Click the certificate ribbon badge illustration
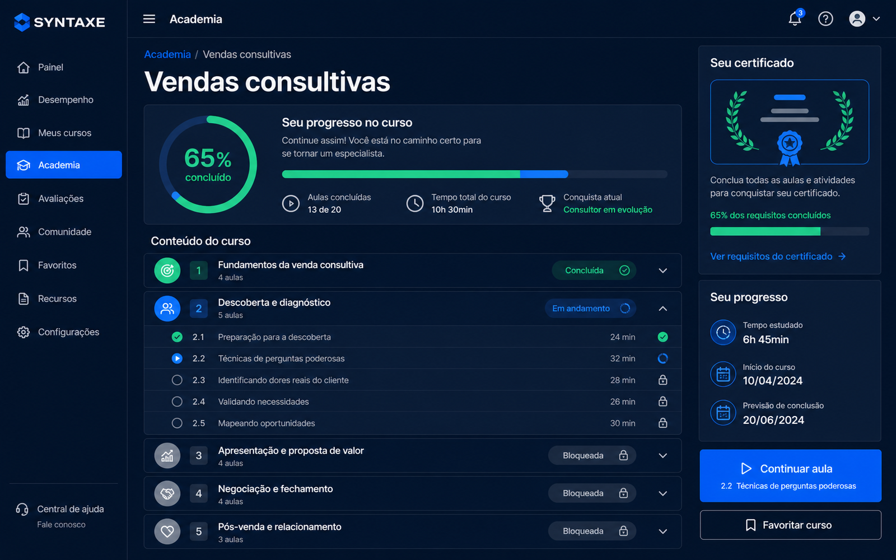Viewport: 896px width, 560px height. point(790,148)
